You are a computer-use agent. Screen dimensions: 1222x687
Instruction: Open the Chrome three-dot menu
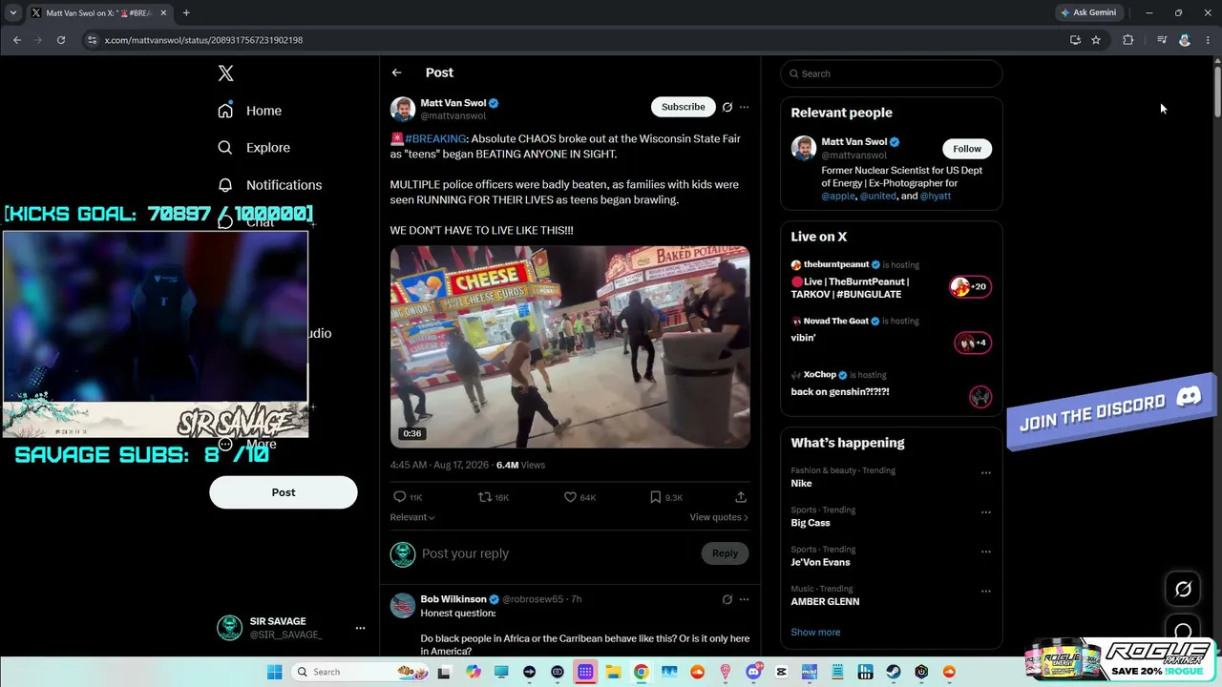point(1208,40)
